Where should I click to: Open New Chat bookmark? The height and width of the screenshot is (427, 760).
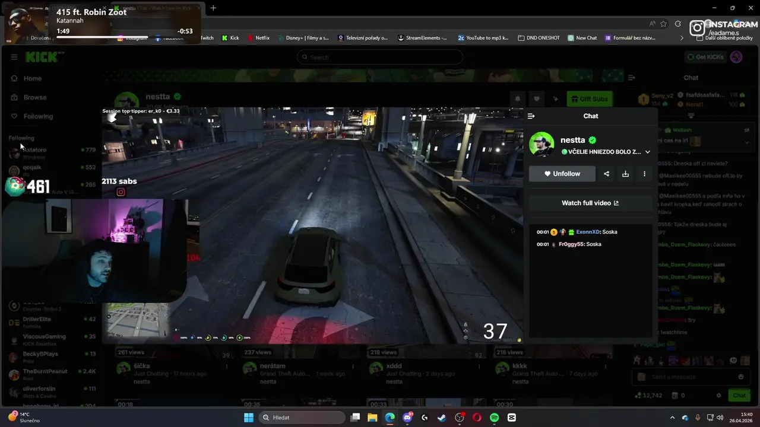tap(582, 38)
